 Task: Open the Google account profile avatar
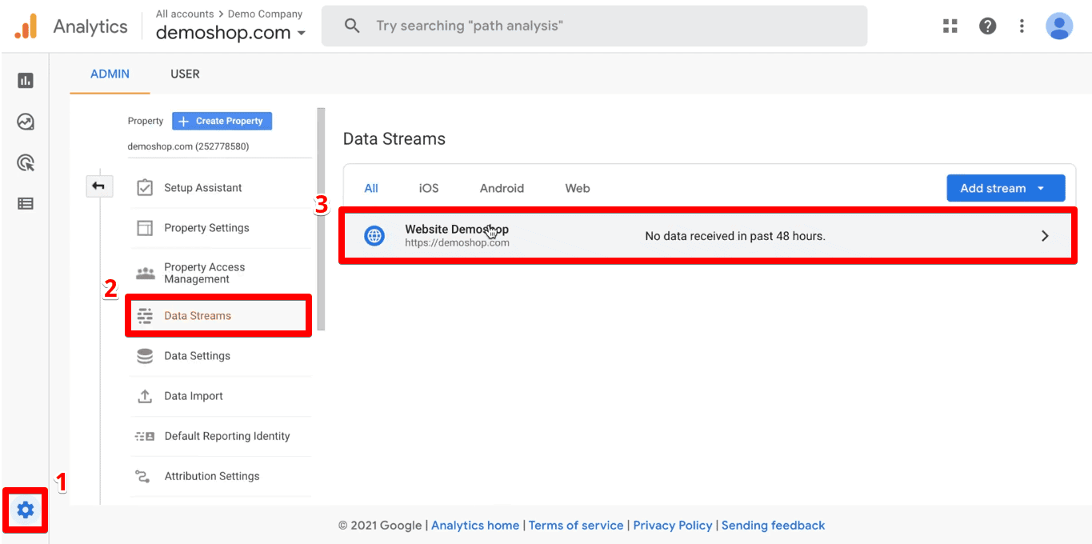click(1058, 26)
